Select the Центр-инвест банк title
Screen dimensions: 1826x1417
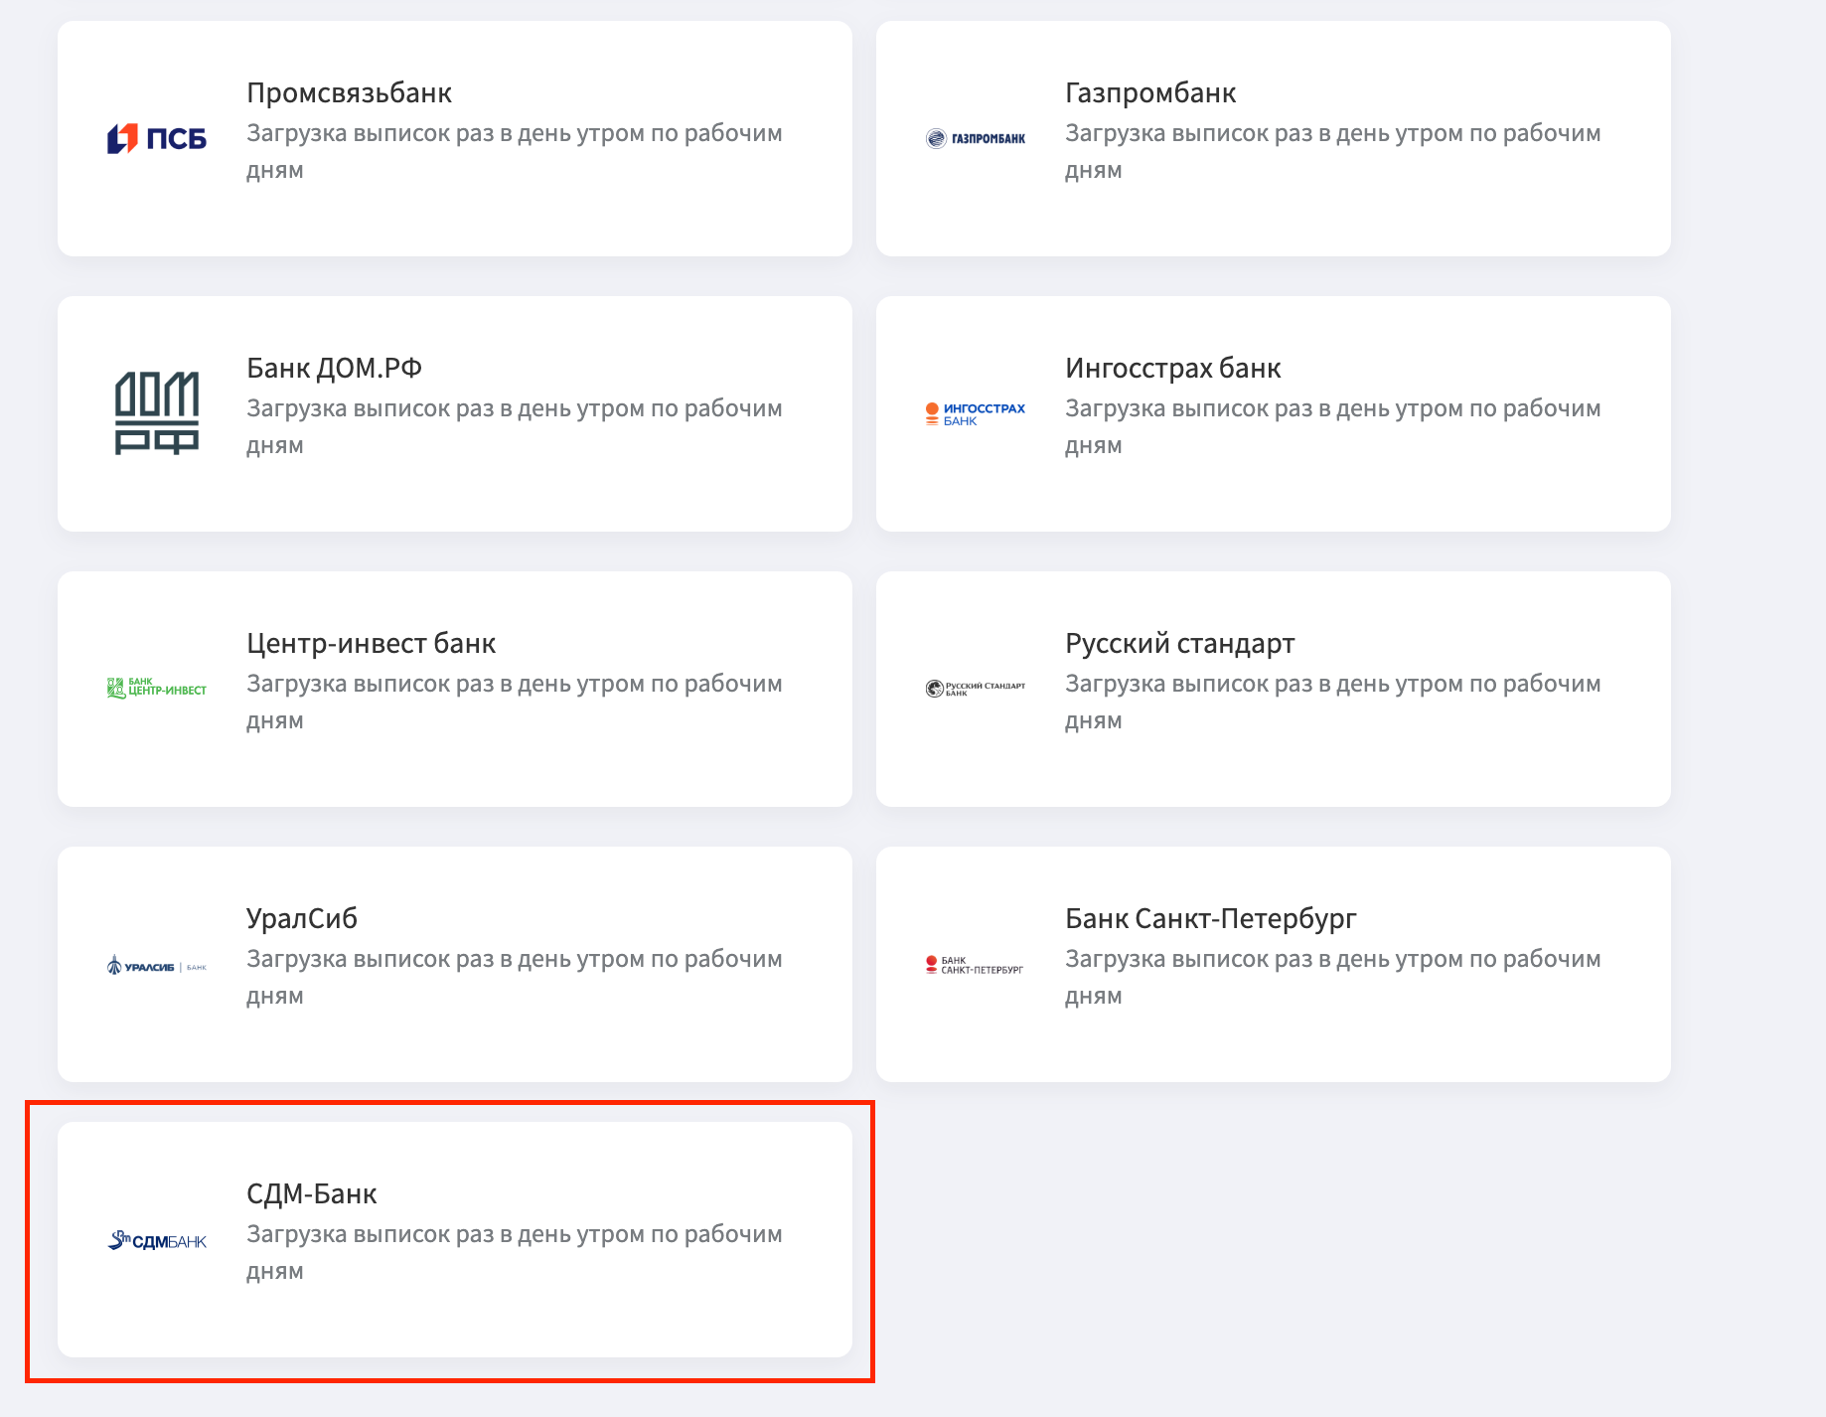click(371, 643)
